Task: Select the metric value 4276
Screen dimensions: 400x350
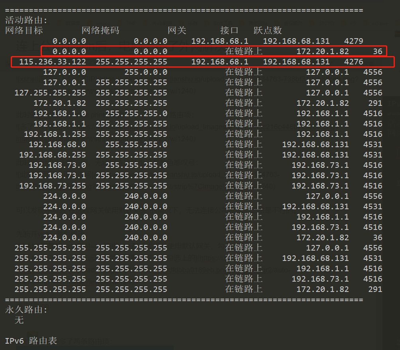Action: 353,62
